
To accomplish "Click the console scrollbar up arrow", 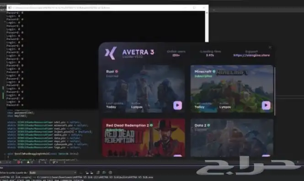I will (207, 12).
